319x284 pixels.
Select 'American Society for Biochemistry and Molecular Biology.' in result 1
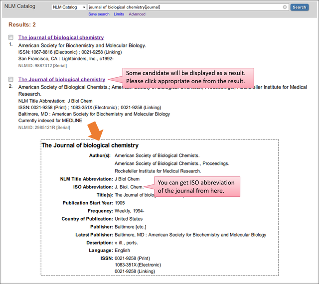point(82,45)
